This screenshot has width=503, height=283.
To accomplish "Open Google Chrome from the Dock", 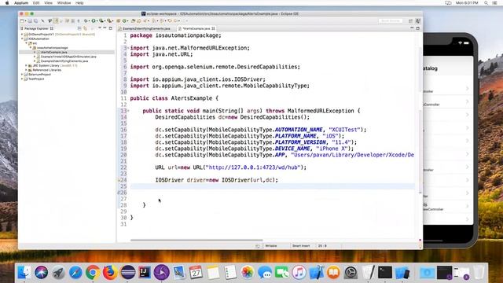I will tap(93, 273).
